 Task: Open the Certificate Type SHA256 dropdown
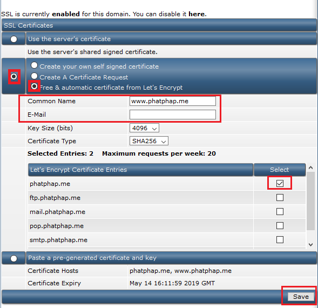149,141
